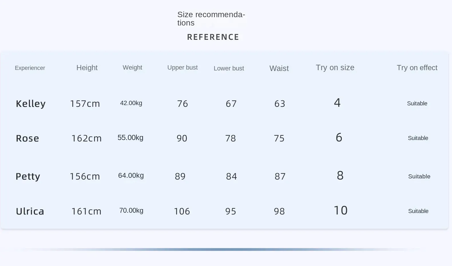Select Rose's 55.00kg weight value
The height and width of the screenshot is (266, 452).
130,138
